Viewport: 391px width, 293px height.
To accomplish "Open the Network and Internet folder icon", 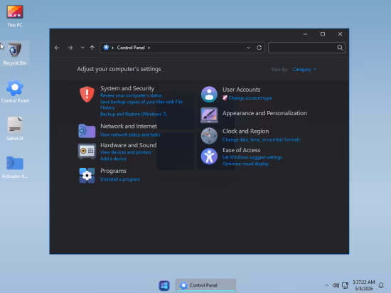I will click(87, 131).
